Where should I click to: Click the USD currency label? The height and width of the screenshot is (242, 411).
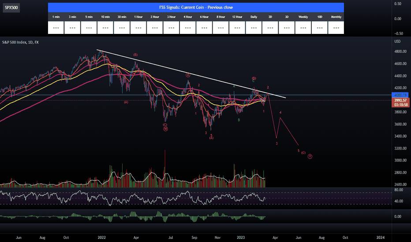pyautogui.click(x=397, y=41)
